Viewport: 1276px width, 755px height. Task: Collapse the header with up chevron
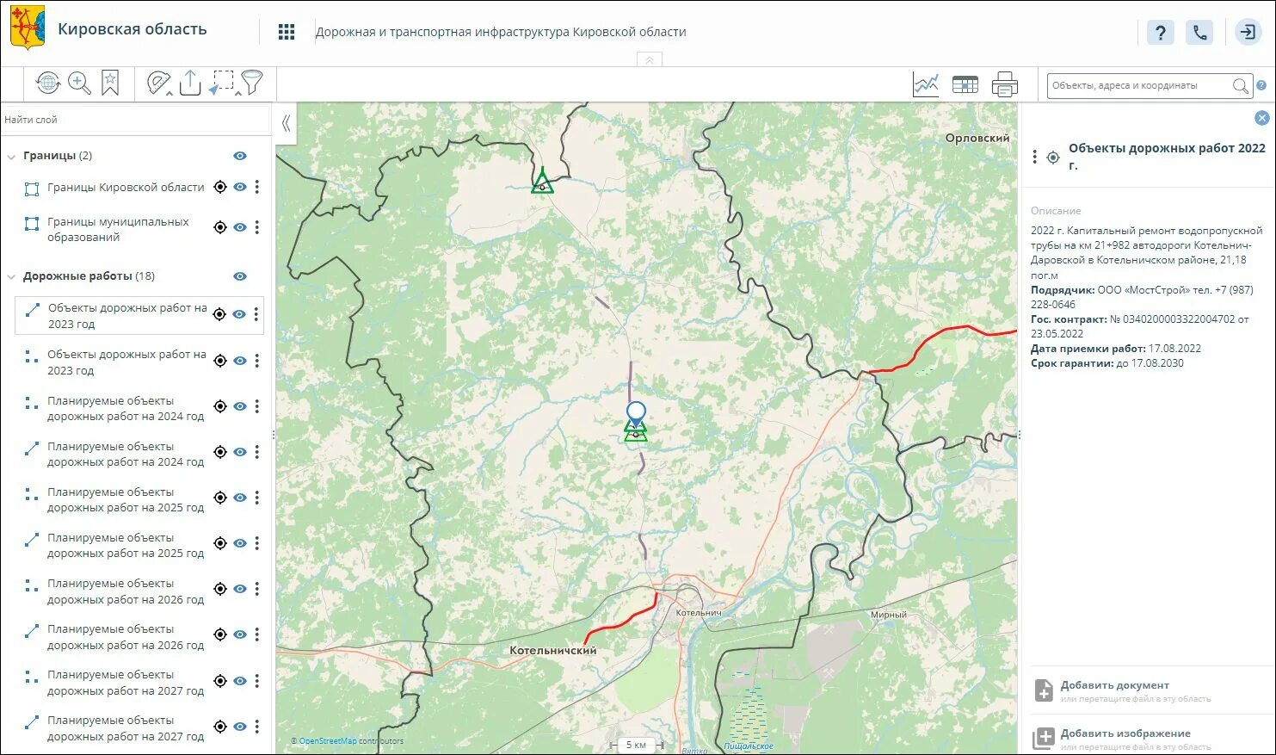650,60
